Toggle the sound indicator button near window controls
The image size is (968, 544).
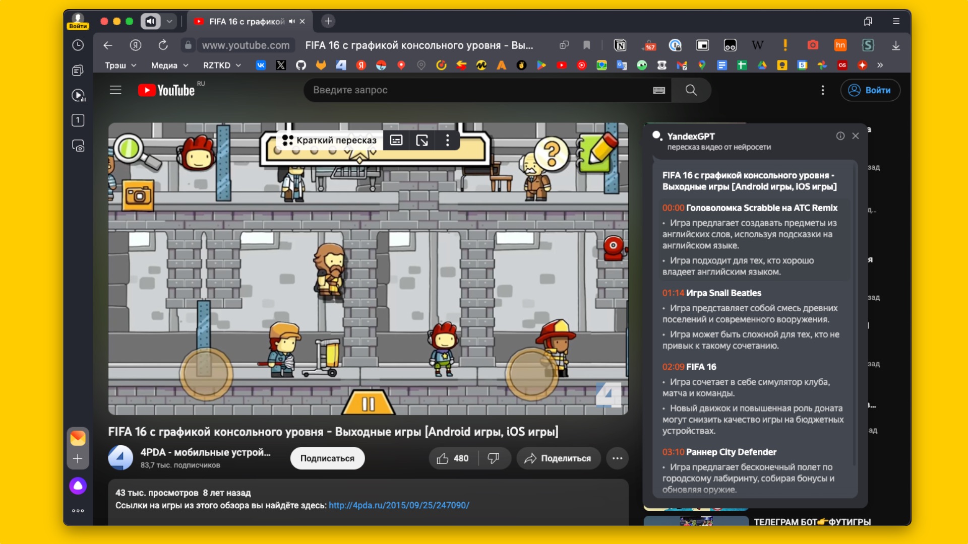pos(150,21)
